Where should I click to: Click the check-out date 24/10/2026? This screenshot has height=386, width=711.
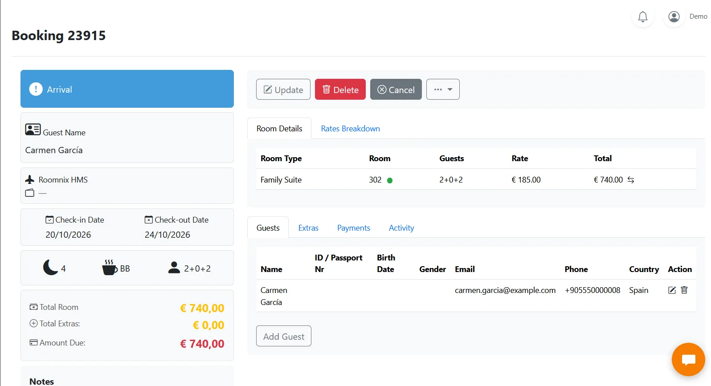[168, 235]
